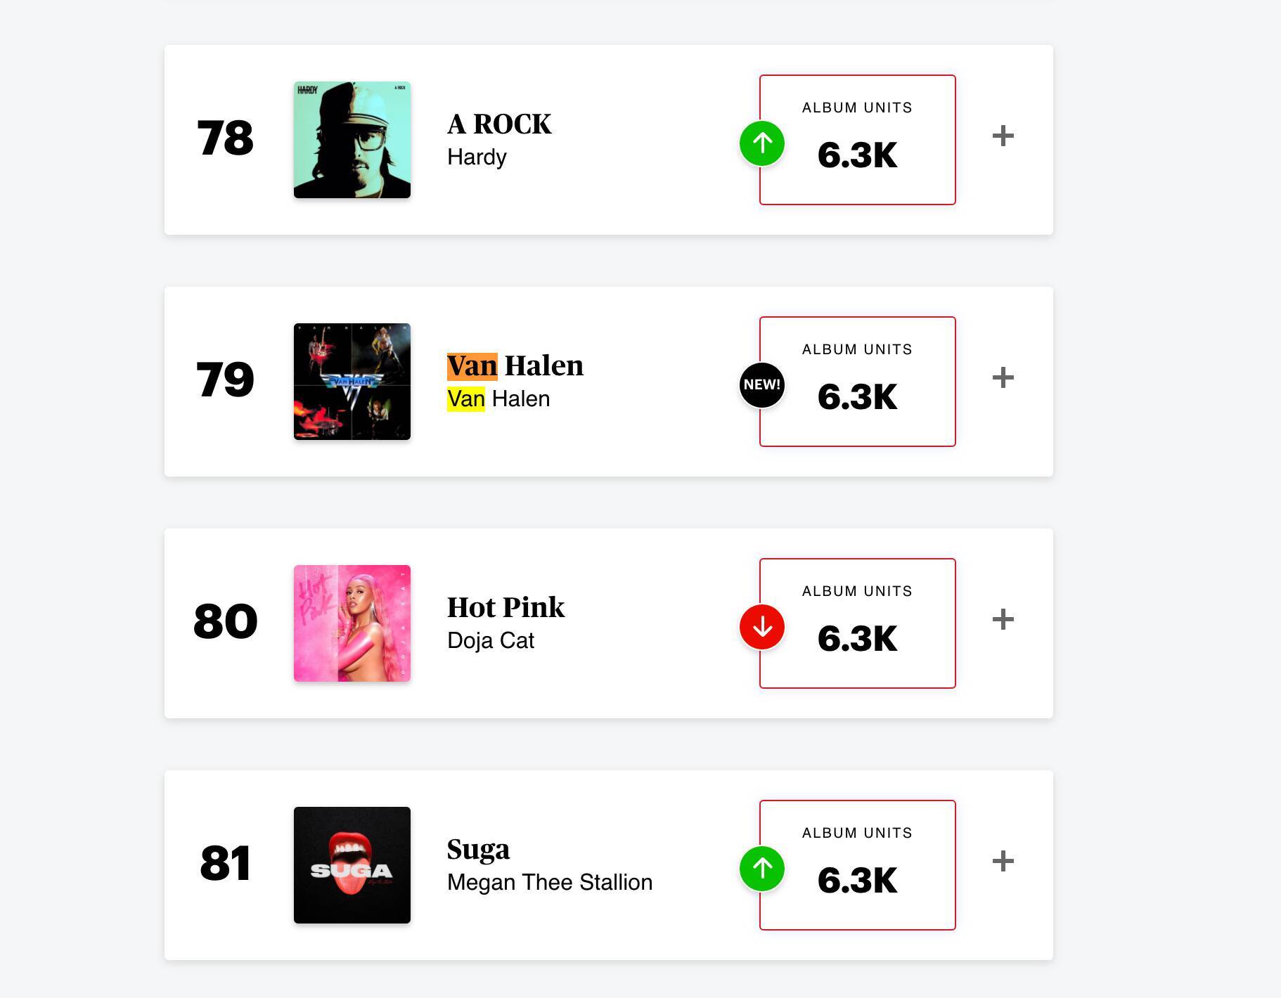This screenshot has height=998, width=1281.
Task: Click the red down arrow for Hot Pink
Action: point(762,627)
